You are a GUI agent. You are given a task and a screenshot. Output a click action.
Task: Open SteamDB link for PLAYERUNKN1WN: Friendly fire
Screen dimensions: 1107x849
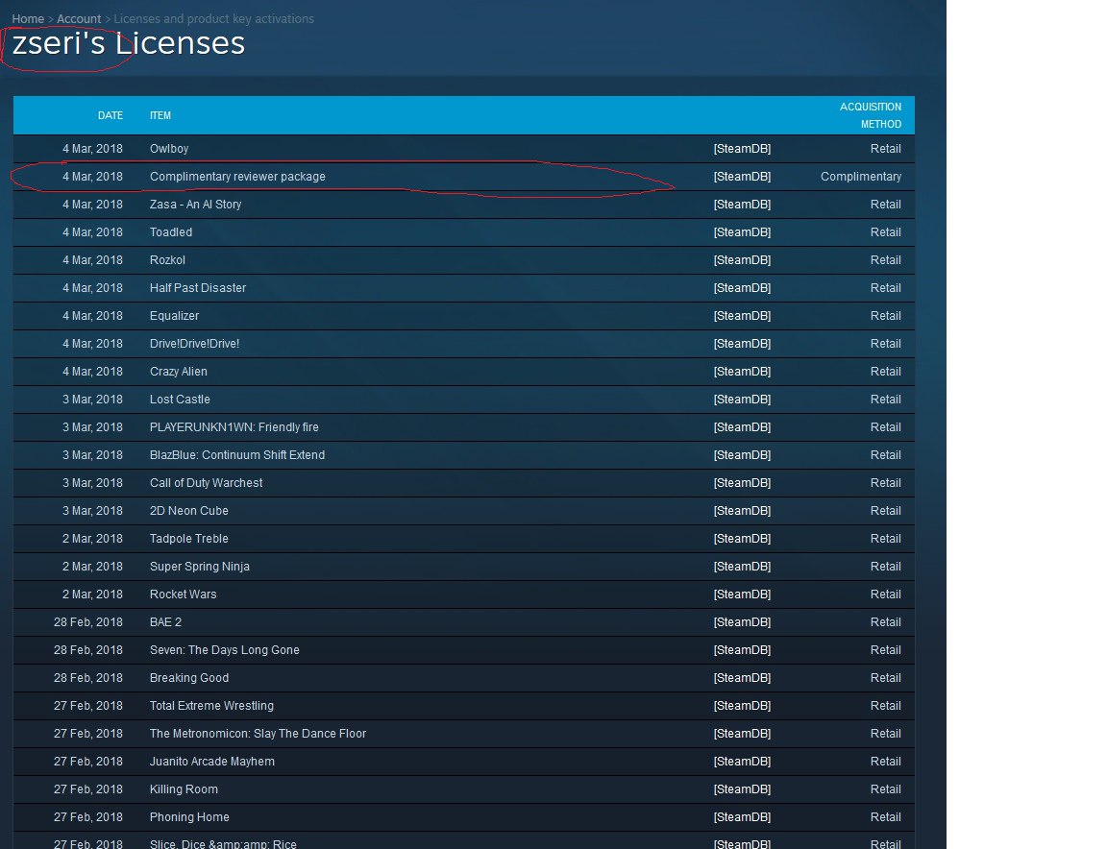tap(742, 427)
